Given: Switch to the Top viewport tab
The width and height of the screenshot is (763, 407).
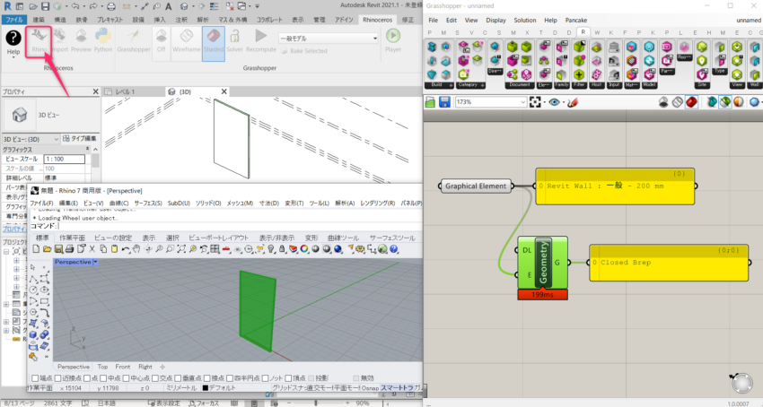Looking at the screenshot, I should tap(102, 367).
